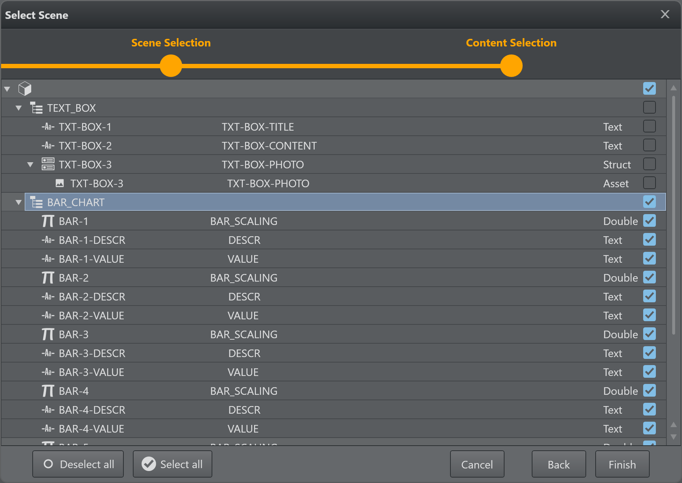The height and width of the screenshot is (483, 682).
Task: Click the struct icon beside TXT-BOX-3
Action: click(x=48, y=164)
